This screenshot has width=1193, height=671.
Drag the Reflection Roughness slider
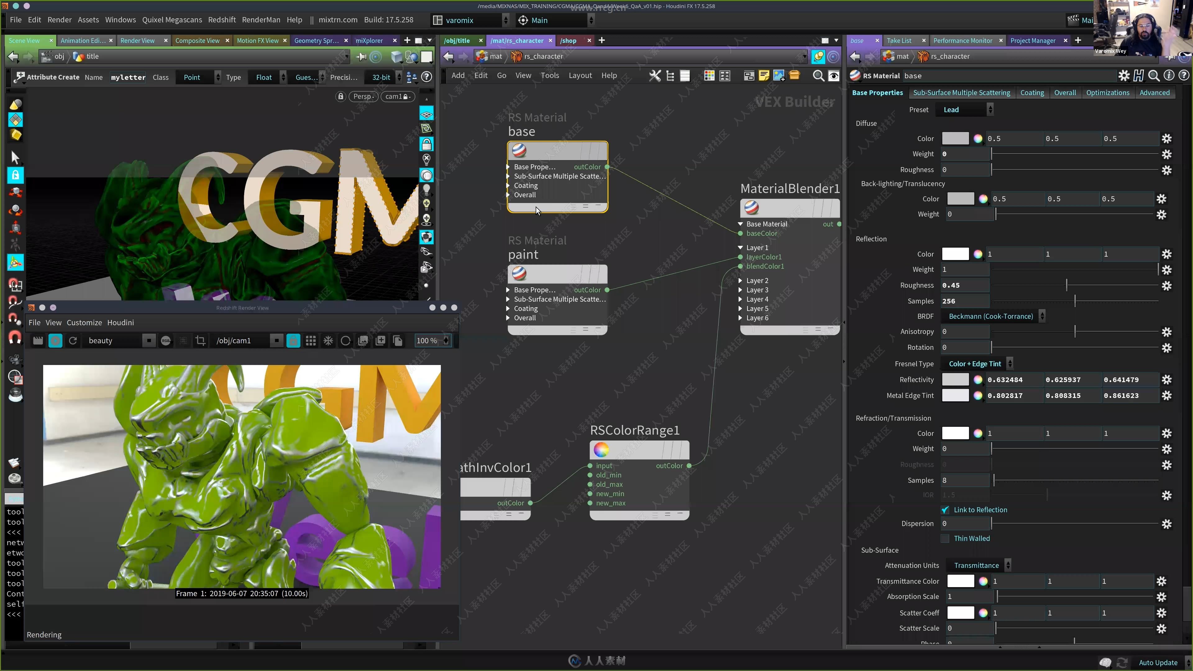pos(1067,285)
